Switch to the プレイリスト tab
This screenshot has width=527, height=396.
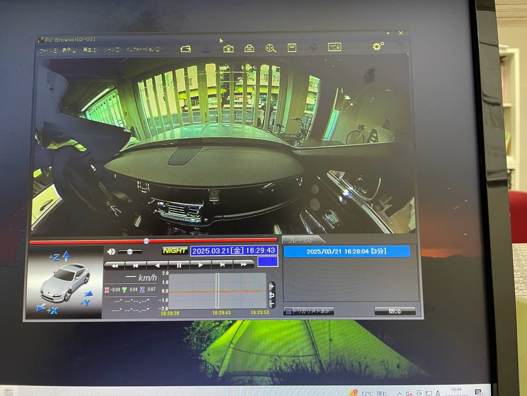(x=302, y=240)
